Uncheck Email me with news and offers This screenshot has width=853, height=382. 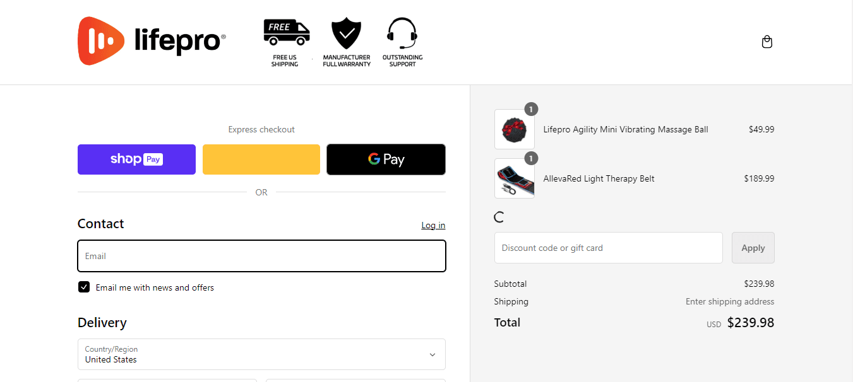[84, 287]
